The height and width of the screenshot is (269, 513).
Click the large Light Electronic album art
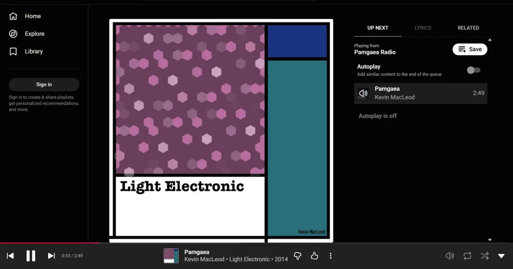click(221, 131)
